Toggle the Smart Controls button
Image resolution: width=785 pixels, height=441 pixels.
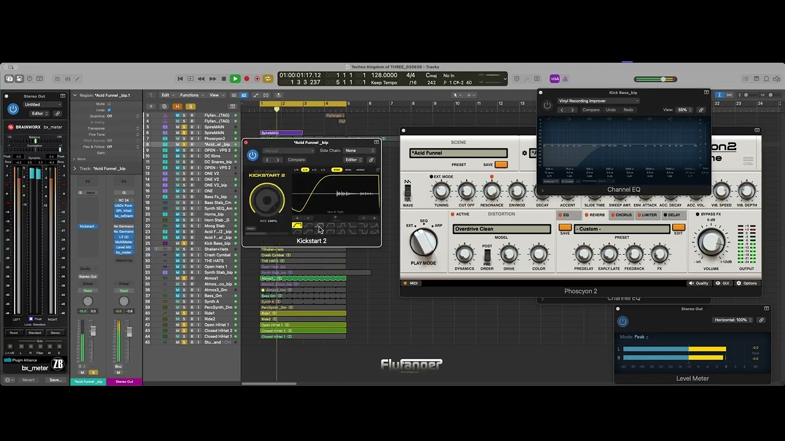[x=57, y=78]
